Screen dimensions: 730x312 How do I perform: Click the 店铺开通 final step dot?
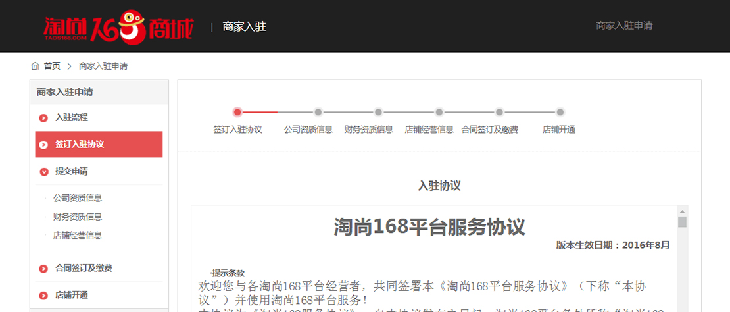click(x=560, y=112)
